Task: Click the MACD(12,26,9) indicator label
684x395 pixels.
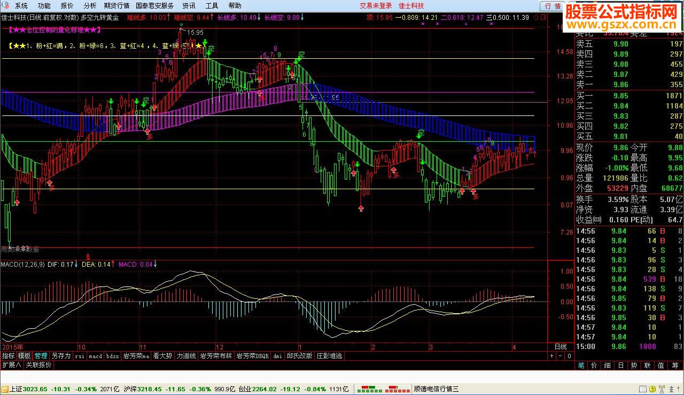Action: [x=22, y=264]
